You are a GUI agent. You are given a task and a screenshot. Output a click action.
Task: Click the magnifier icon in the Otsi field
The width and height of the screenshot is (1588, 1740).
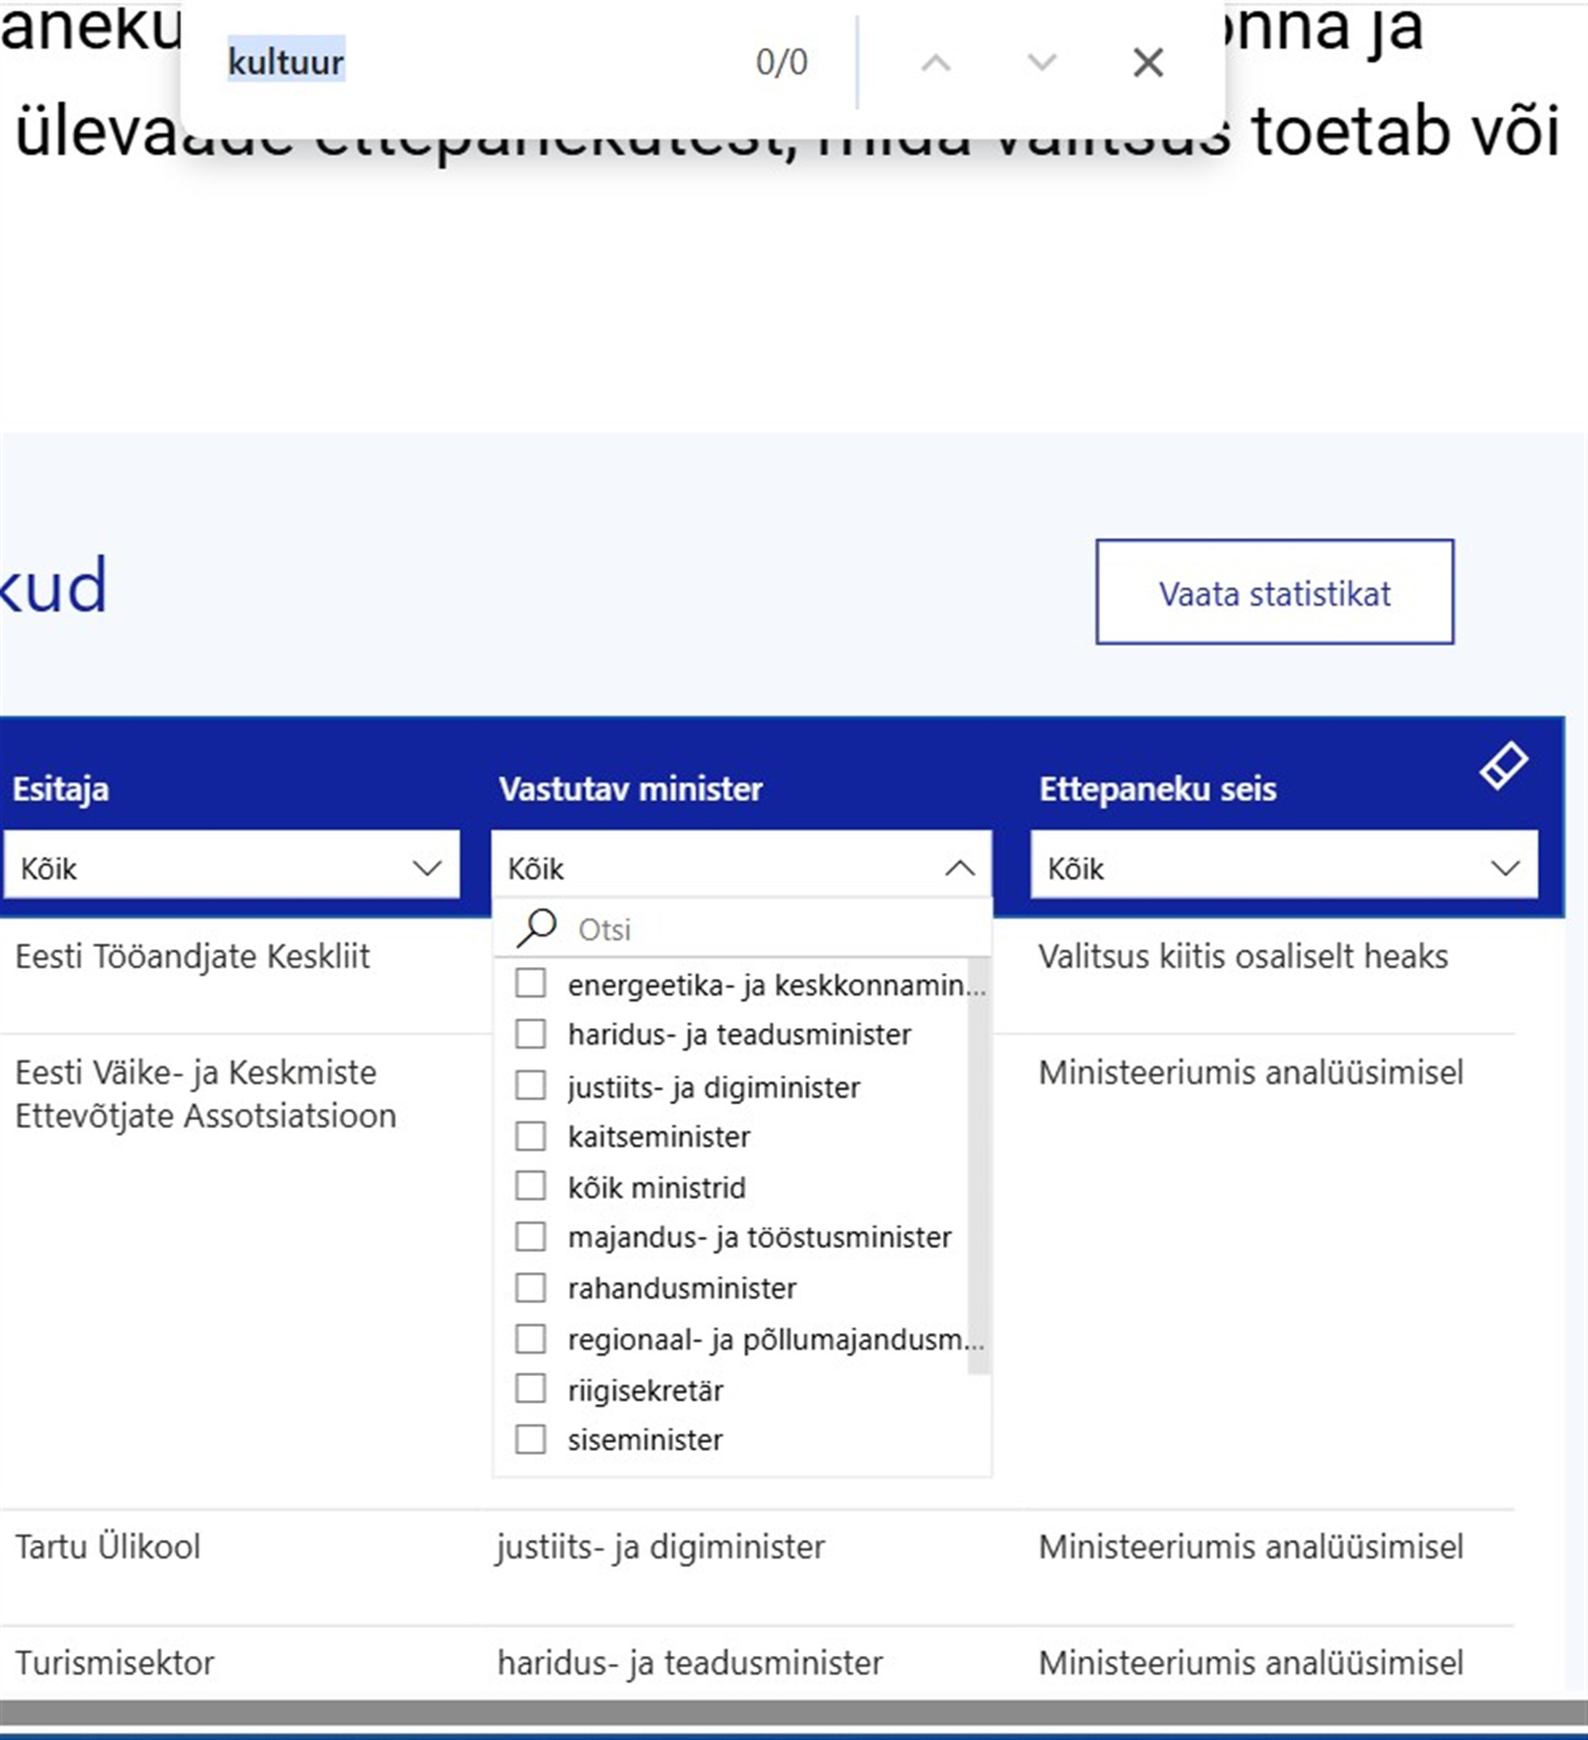pyautogui.click(x=537, y=927)
